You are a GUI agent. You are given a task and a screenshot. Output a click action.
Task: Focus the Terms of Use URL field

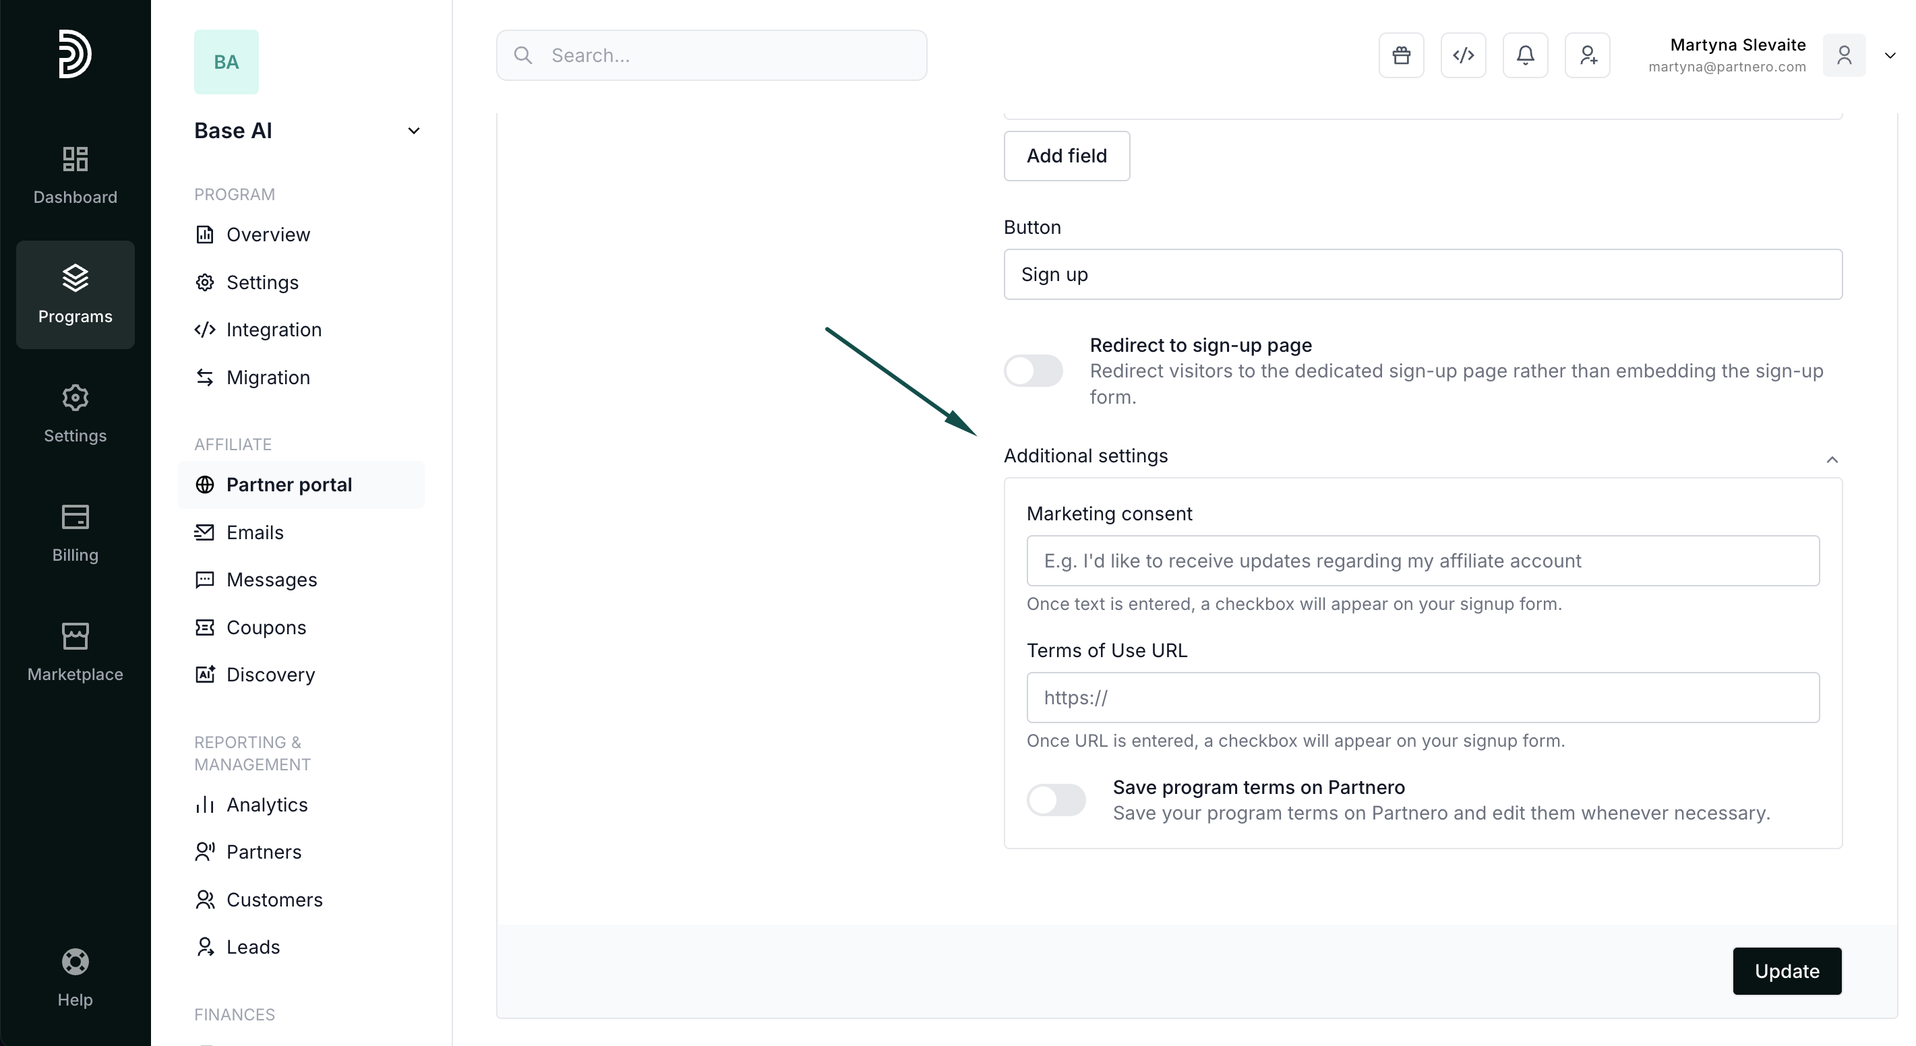click(1422, 698)
